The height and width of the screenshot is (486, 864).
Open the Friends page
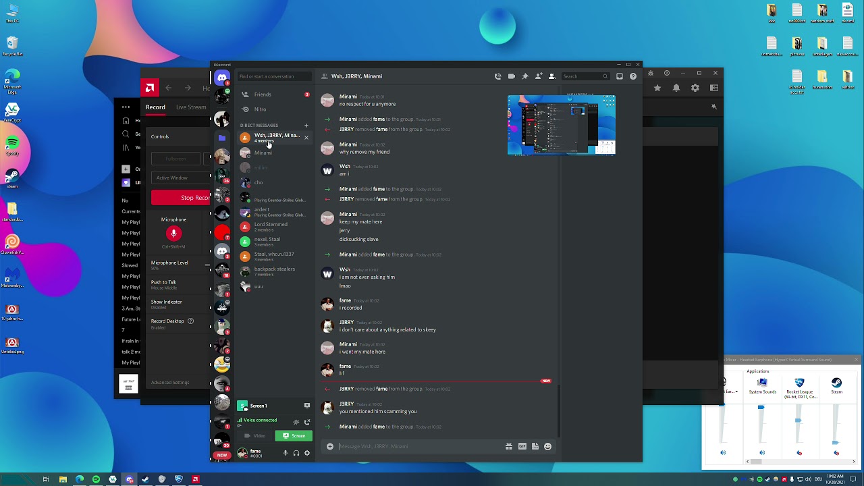tap(274, 94)
